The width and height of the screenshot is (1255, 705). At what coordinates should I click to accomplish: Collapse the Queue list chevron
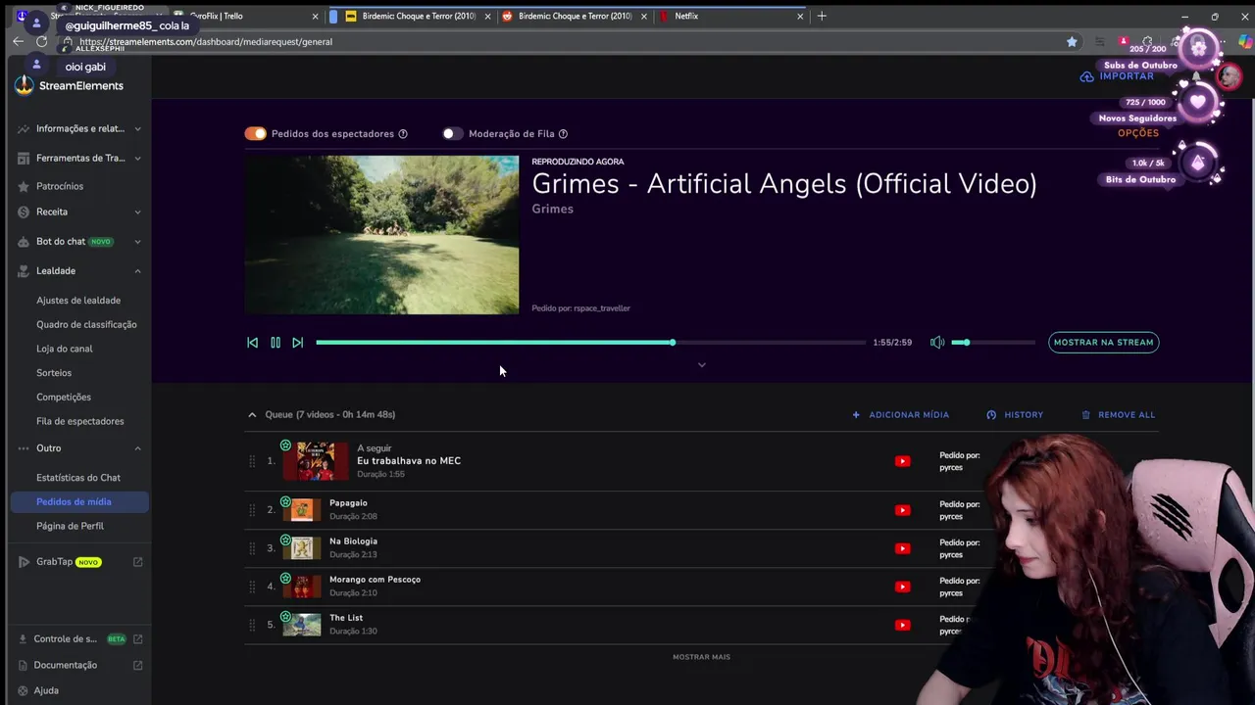(252, 415)
